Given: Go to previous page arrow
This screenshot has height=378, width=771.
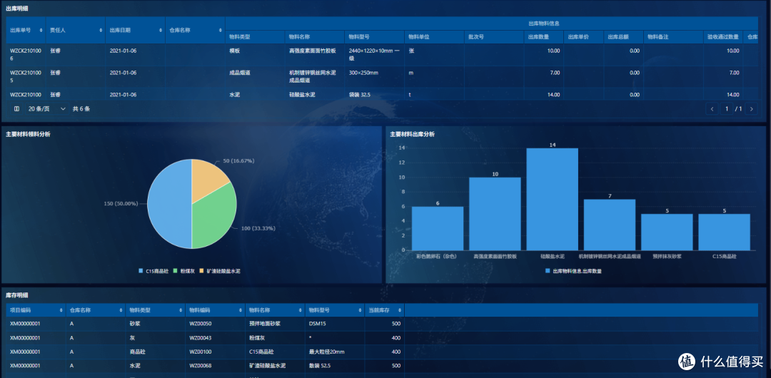Looking at the screenshot, I should 712,108.
